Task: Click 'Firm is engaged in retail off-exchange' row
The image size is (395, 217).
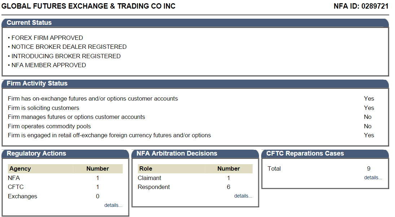Action: (x=109, y=135)
